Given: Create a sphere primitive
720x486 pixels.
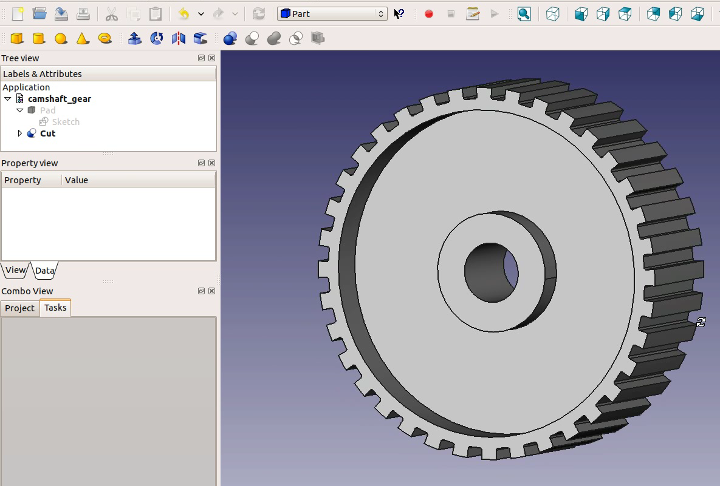Looking at the screenshot, I should click(60, 38).
